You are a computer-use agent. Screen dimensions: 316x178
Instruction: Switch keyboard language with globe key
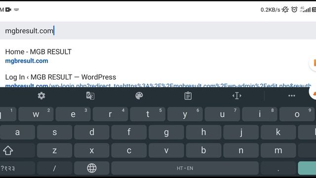tap(92, 168)
